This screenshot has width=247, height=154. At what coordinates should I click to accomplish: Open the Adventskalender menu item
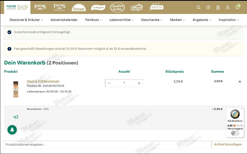click(64, 20)
